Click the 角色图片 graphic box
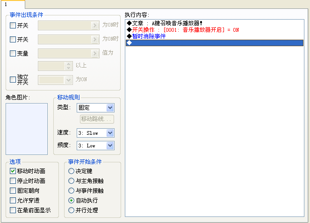 coord(27,129)
